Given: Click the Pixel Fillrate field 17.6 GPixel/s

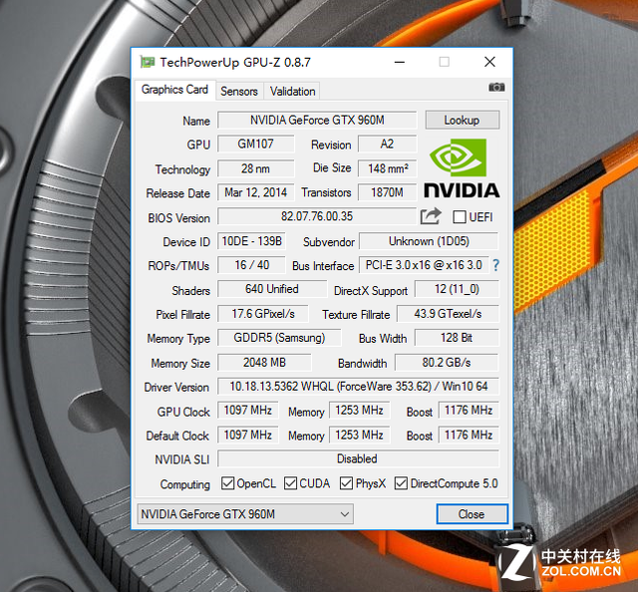Looking at the screenshot, I should 263,314.
